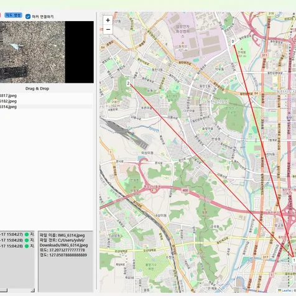Click green status dot in first log row
The height and width of the screenshot is (296, 296).
tap(27, 234)
